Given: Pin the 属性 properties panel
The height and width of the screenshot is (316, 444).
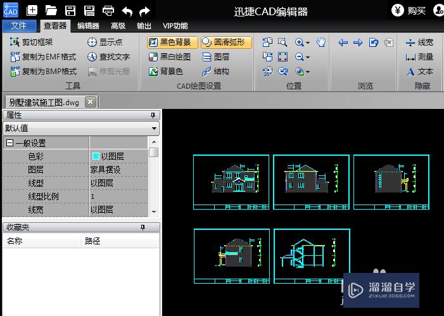Looking at the screenshot, I should tap(153, 115).
